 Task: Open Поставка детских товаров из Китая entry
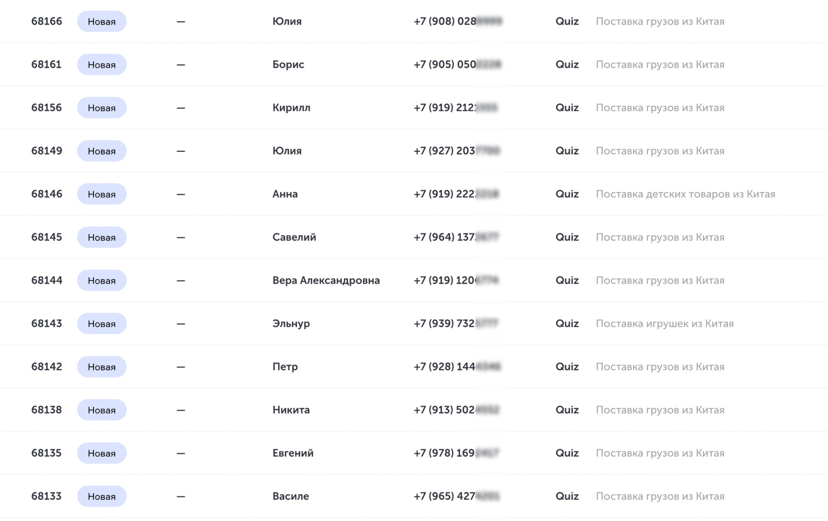click(x=685, y=194)
